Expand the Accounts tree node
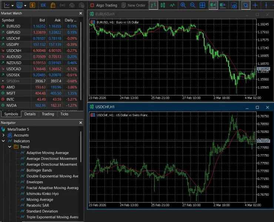This screenshot has width=274, height=222. pyautogui.click(x=3, y=135)
